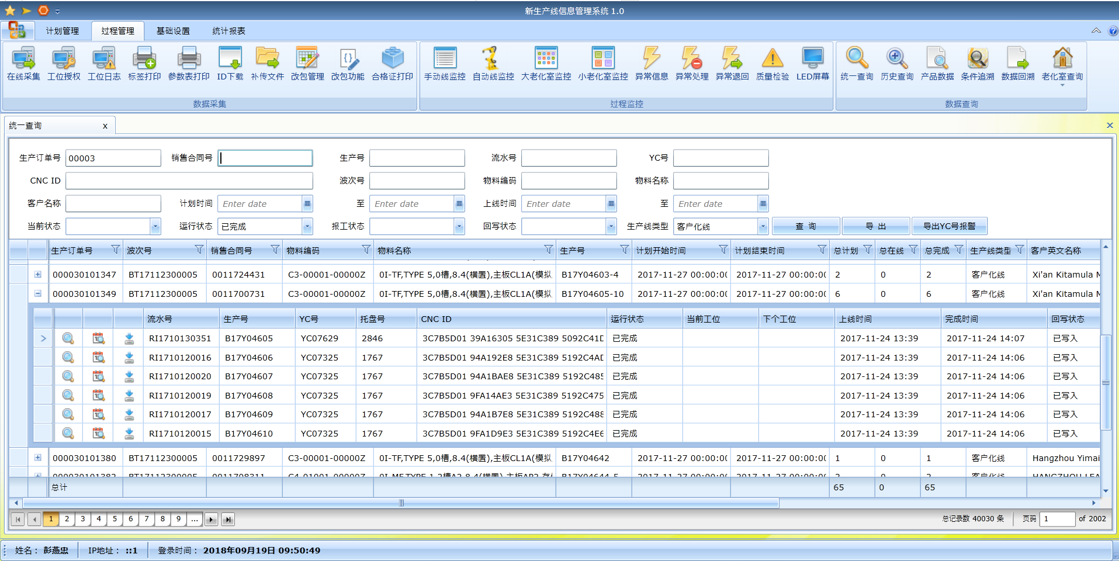Open the 生产线类型 dropdown list

pyautogui.click(x=763, y=227)
